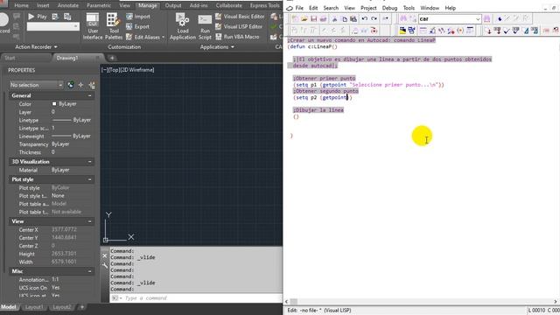This screenshot has width=560, height=315.
Task: Load active edit window icon
Action: [x=488, y=31]
